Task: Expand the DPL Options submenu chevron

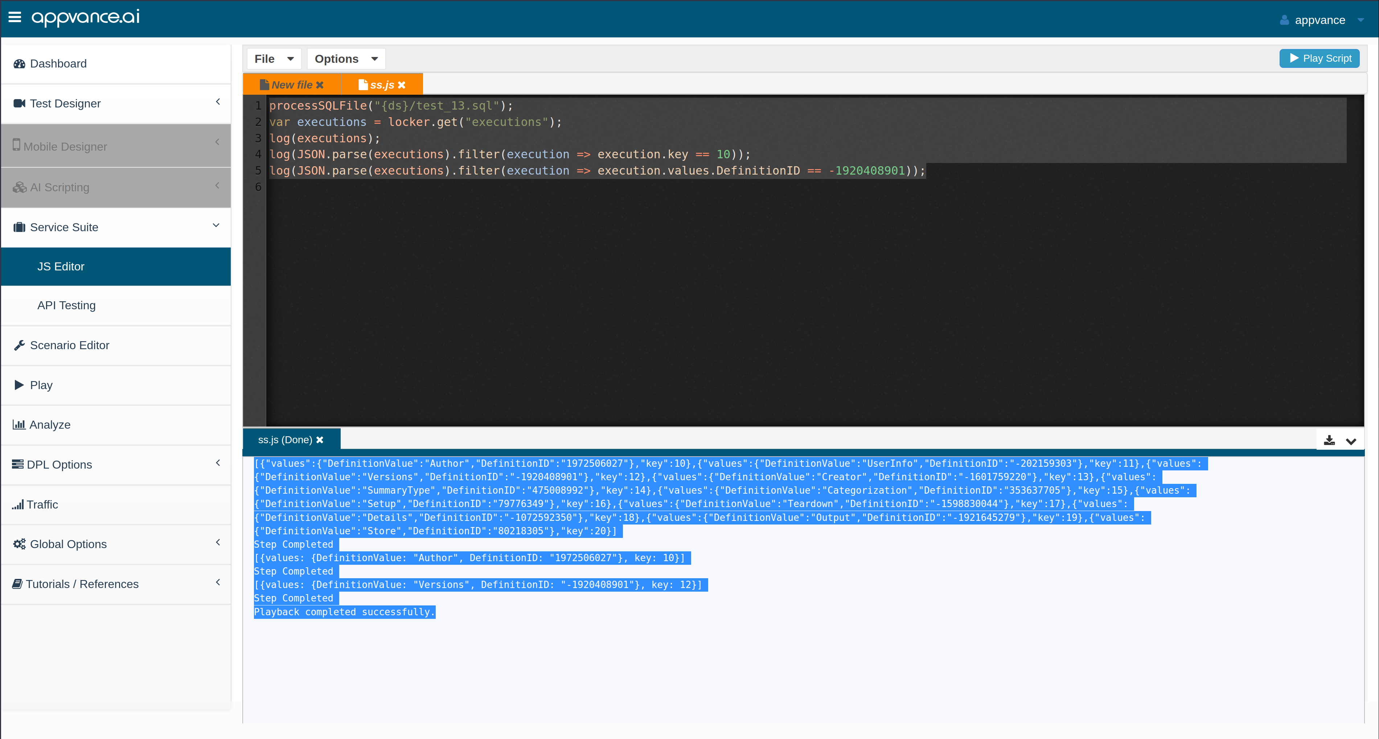Action: click(x=218, y=463)
